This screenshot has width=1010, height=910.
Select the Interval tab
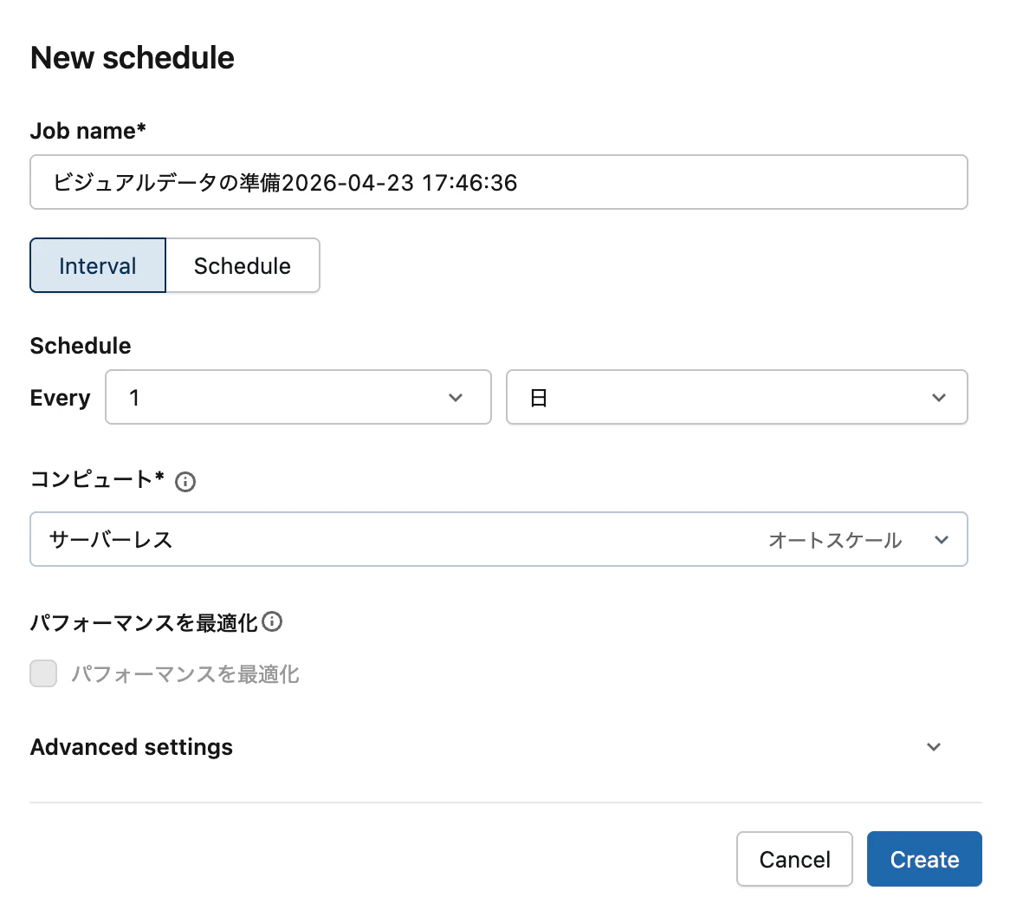(x=97, y=265)
